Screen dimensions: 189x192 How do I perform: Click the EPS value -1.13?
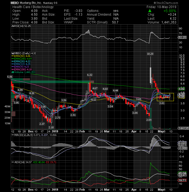(x=79, y=15)
